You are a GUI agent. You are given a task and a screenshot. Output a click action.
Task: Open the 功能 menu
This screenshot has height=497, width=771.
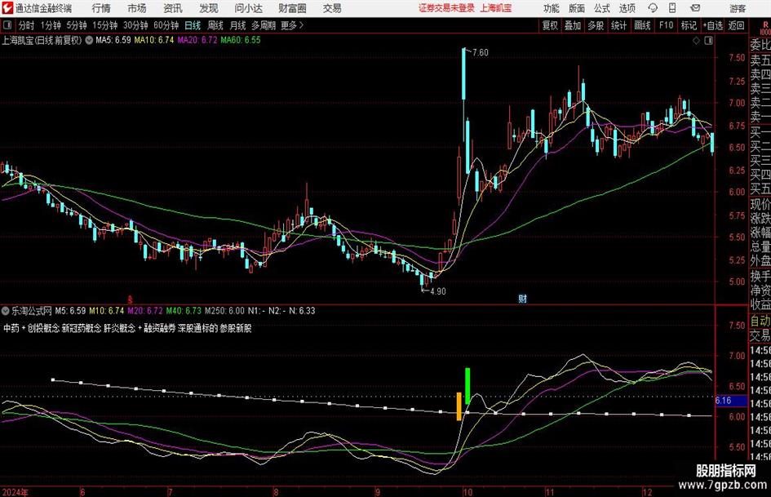552,8
